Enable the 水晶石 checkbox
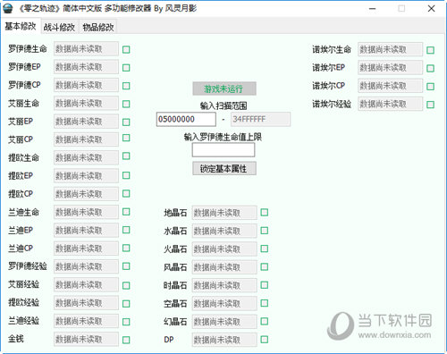447x354 pixels. (265, 231)
